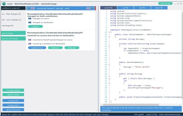Click the 'renamed to RaisePropertyChanged on source' line
The height and width of the screenshot is (116, 183).
(52, 40)
